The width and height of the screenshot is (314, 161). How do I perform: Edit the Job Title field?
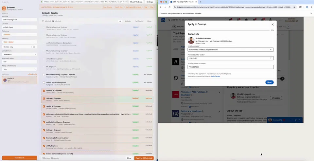(19, 20)
